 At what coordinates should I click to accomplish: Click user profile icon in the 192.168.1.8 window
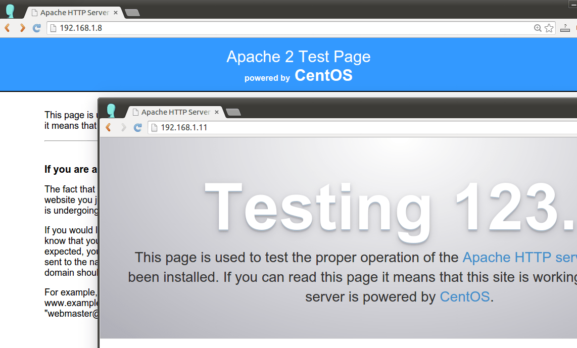pyautogui.click(x=10, y=11)
